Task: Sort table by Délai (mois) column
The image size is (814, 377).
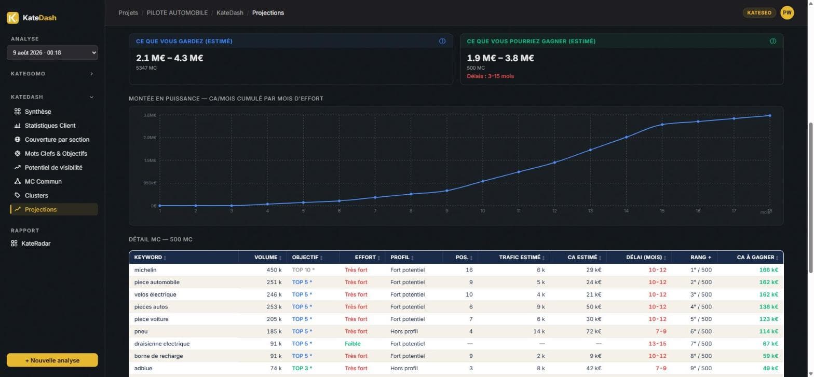Action: [646, 258]
